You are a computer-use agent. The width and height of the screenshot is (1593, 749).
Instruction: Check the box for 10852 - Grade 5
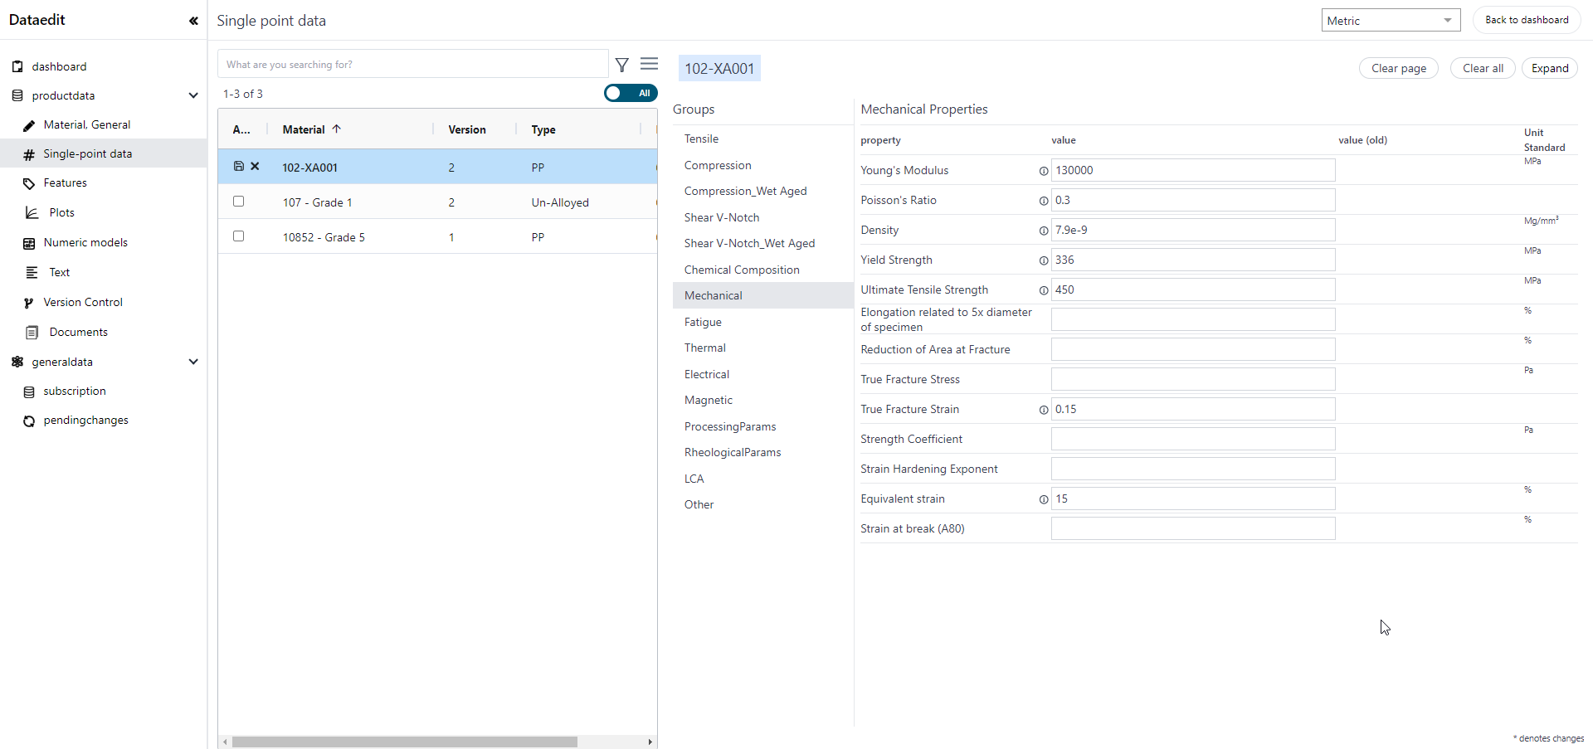click(239, 236)
